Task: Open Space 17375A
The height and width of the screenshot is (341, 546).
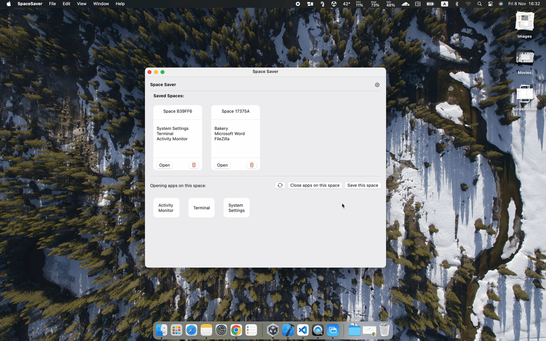Action: [222, 165]
